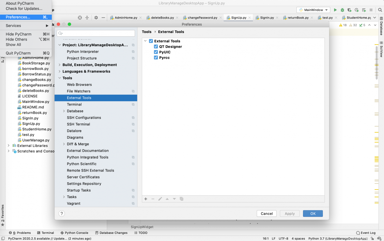Select Hide Others menu entry

point(26,39)
